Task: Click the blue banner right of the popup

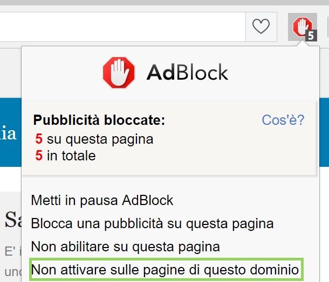Action: [324, 132]
